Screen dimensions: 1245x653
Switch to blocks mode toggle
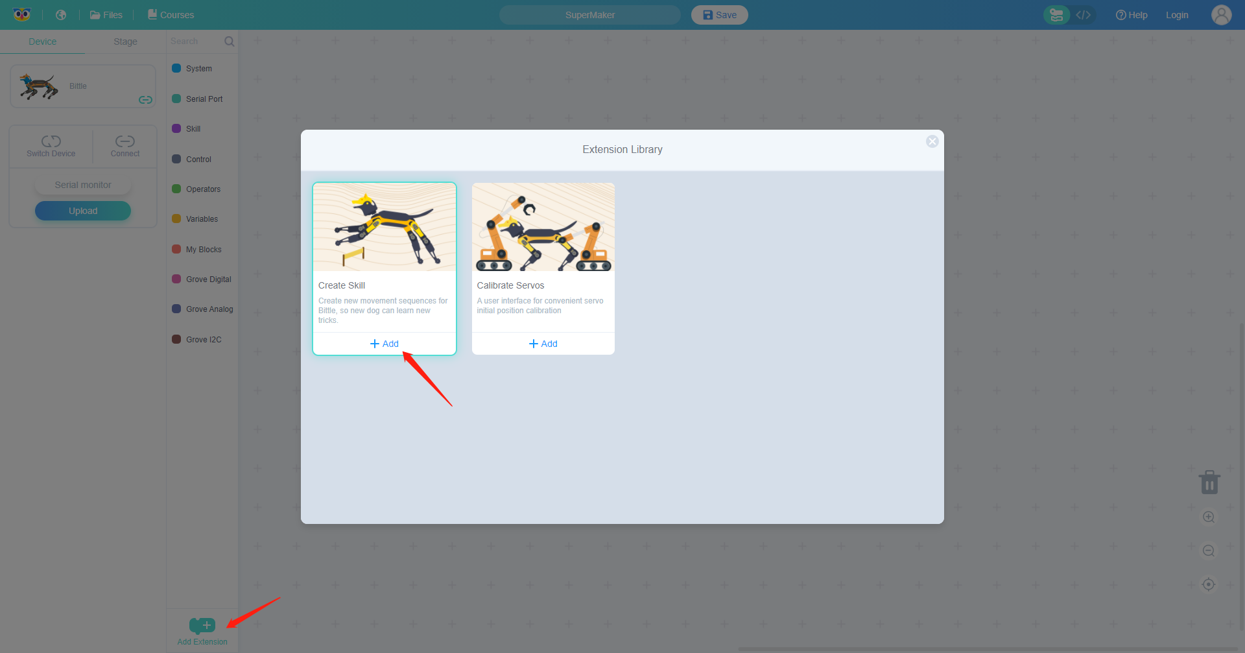(x=1056, y=15)
